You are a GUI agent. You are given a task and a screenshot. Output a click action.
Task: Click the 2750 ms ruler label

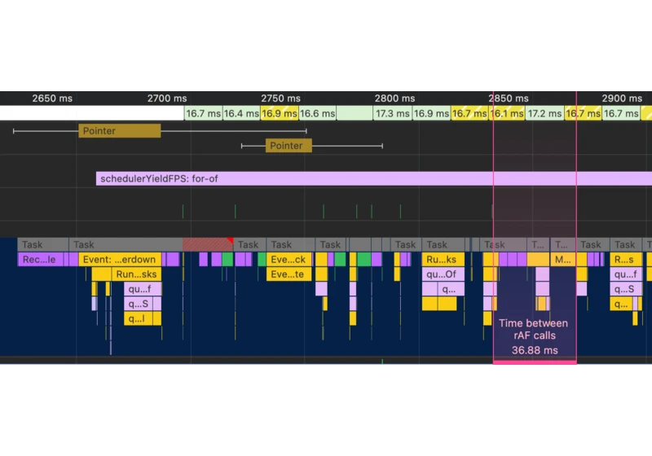coord(280,99)
